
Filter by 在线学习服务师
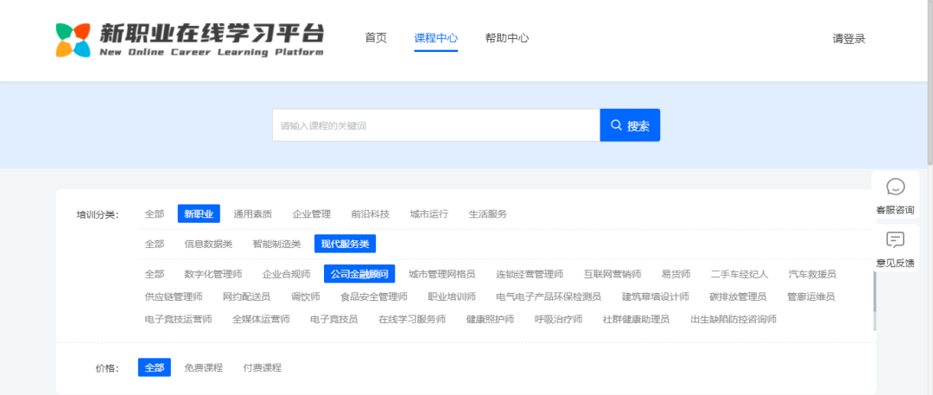click(x=412, y=319)
